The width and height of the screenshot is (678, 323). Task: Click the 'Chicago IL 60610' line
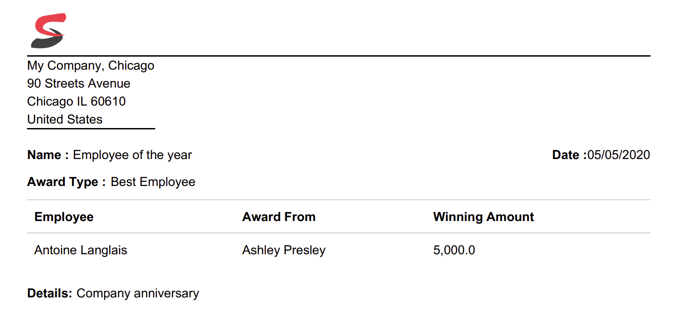[76, 102]
